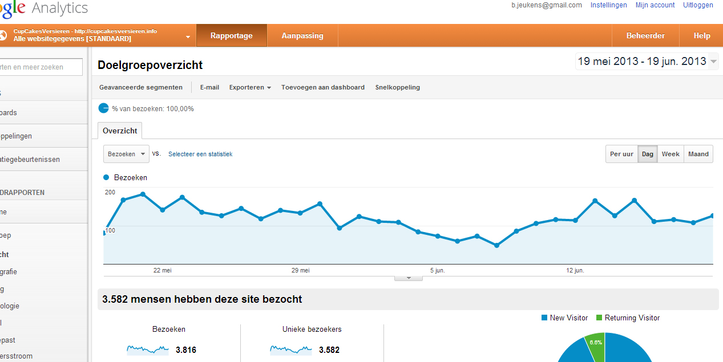Click the Snelkoppeling button

point(398,87)
